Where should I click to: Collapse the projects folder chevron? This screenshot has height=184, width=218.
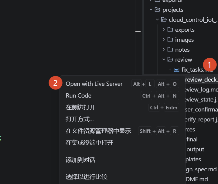(151, 10)
